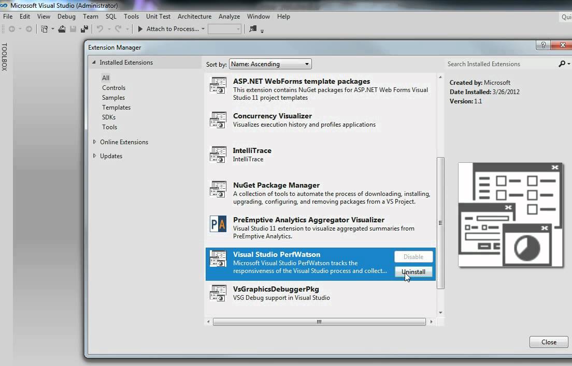The height and width of the screenshot is (366, 572).
Task: Click the Redo toolbar icon
Action: [118, 29]
